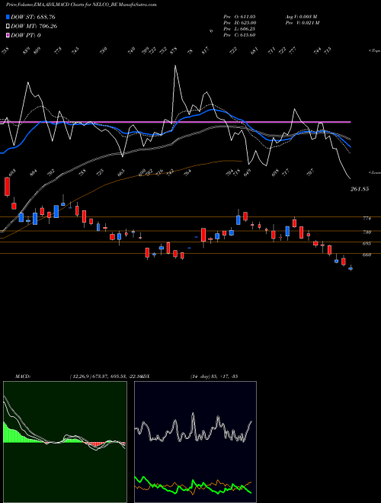Screen dimensions: 381x503
Task: Click the Lows marker at right edge
Action: click(x=374, y=172)
